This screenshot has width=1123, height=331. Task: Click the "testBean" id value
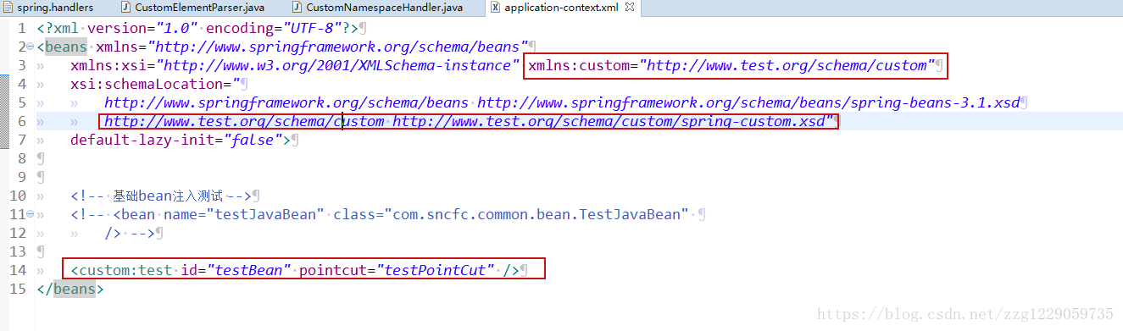248,270
